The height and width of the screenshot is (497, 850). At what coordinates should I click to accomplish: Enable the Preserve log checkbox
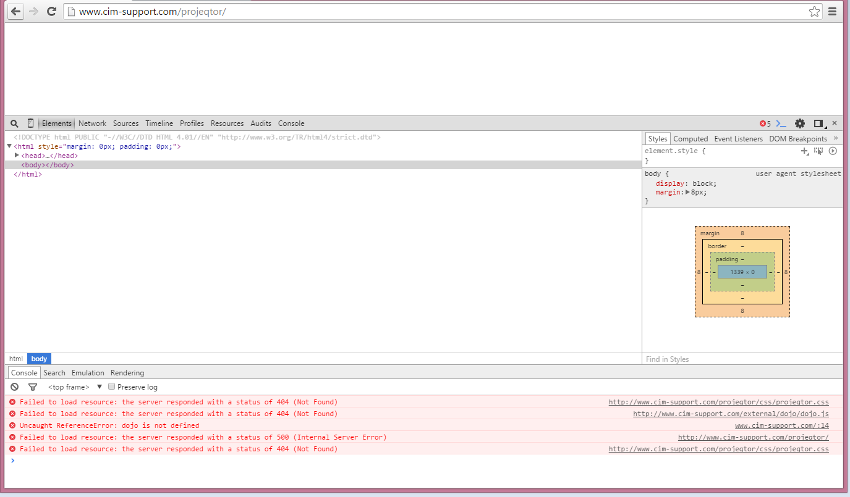pos(112,386)
